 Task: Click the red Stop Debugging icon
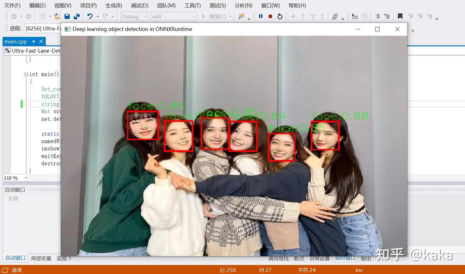coord(270,16)
